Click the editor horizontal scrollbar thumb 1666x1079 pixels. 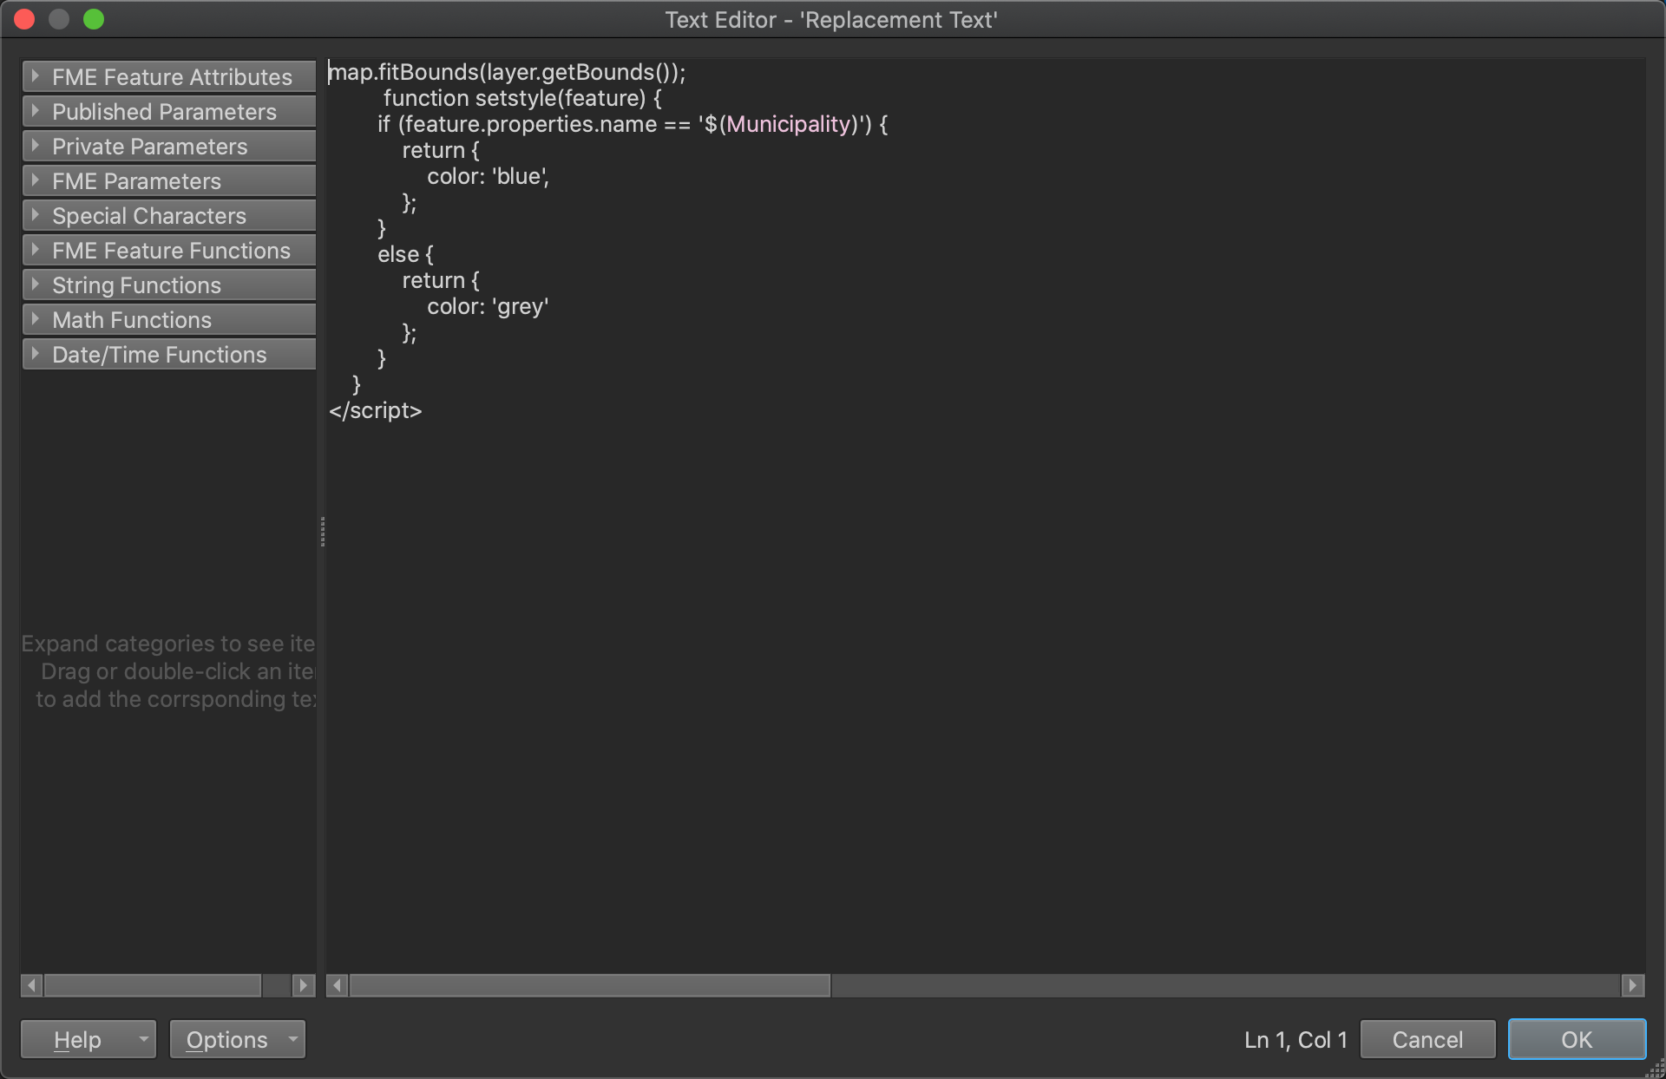click(589, 985)
